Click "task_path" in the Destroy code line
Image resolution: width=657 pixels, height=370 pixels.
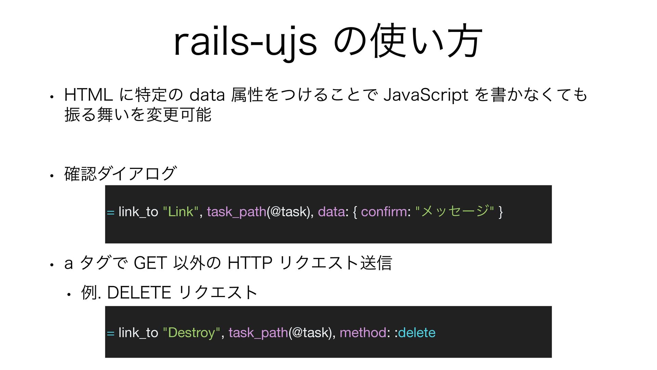point(258,333)
